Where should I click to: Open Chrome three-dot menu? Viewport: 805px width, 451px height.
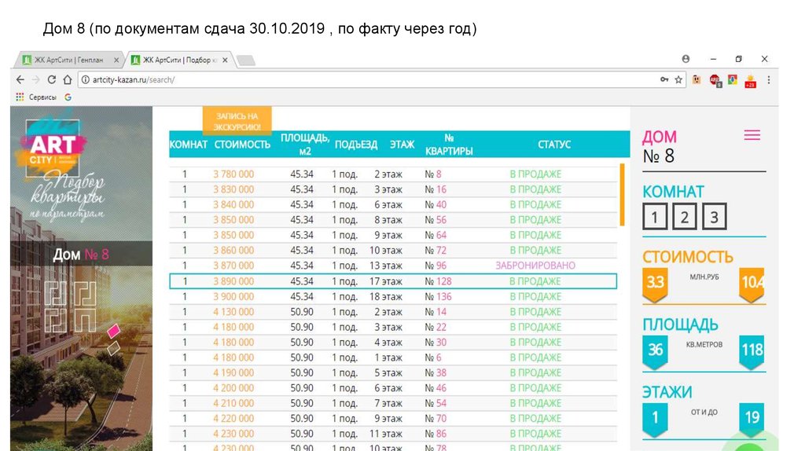pos(769,79)
